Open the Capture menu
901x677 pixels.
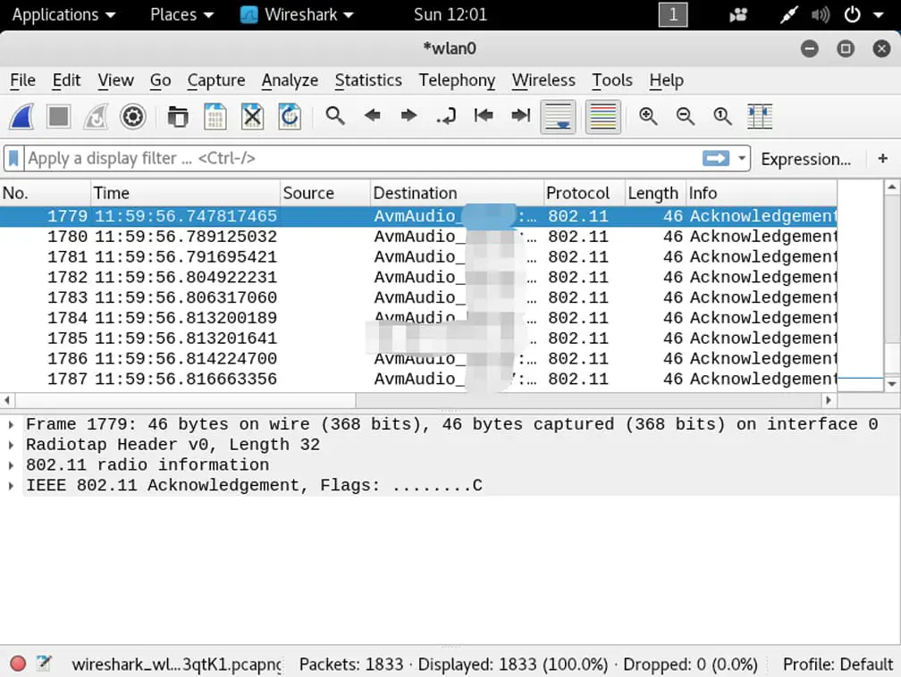(x=216, y=80)
